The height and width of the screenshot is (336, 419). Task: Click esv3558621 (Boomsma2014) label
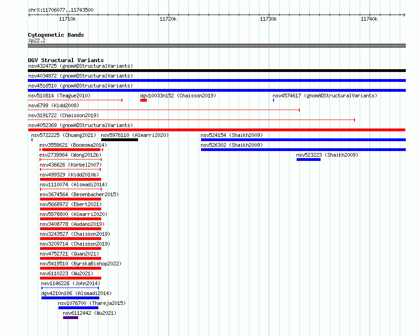73,145
